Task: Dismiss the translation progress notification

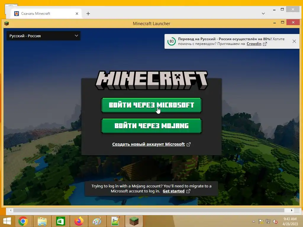Action: [x=294, y=41]
